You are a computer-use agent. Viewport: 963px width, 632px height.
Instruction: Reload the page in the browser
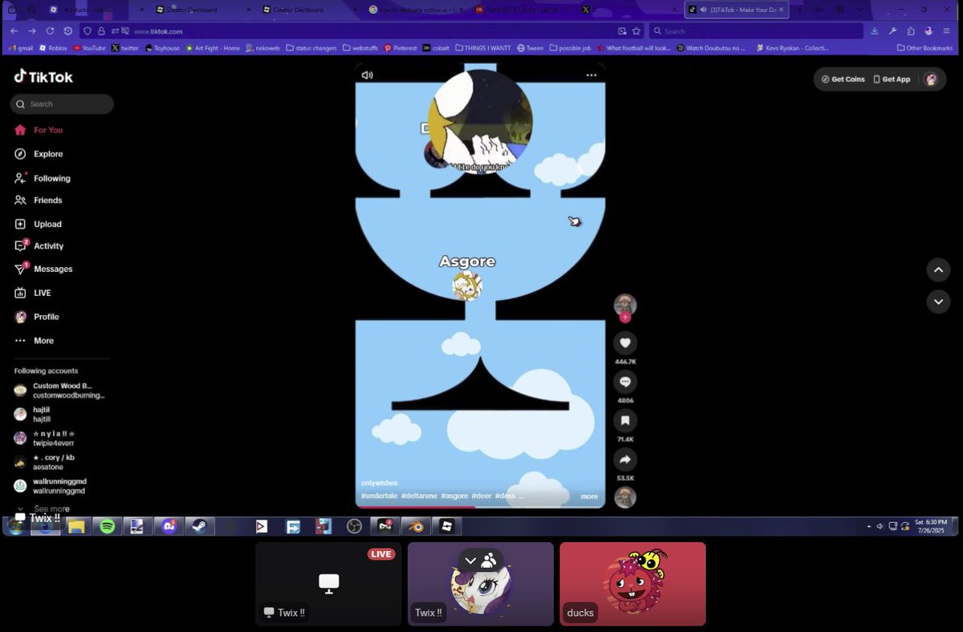50,30
